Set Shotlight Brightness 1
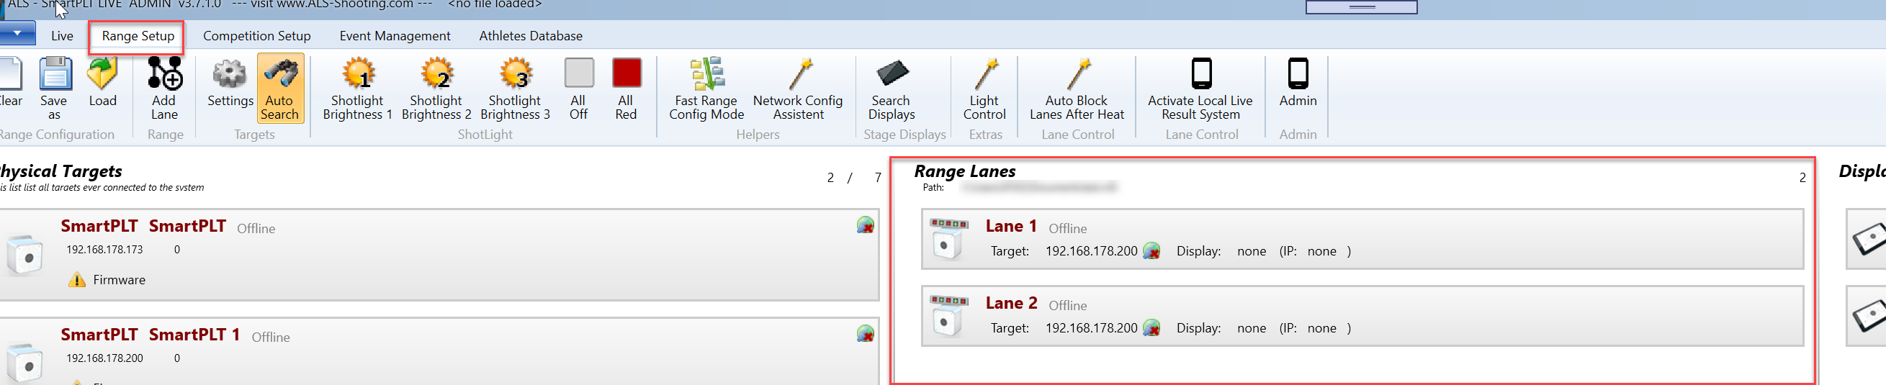 (358, 75)
